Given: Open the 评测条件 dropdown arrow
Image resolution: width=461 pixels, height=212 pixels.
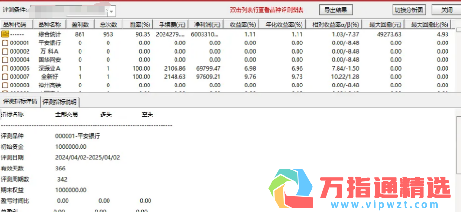Looking at the screenshot, I should [x=112, y=12].
